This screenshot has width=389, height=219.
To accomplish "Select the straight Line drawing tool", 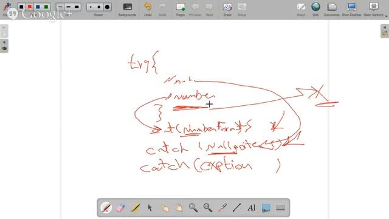I will tap(236, 207).
